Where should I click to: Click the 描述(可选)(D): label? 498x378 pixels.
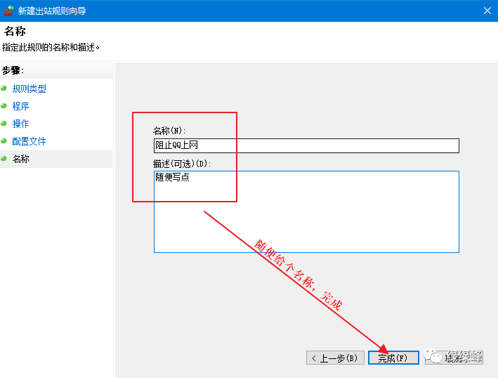pyautogui.click(x=182, y=164)
